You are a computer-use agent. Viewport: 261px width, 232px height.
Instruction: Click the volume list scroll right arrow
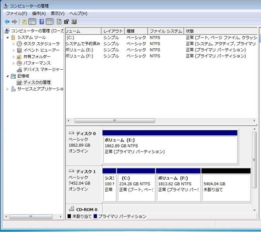254,121
